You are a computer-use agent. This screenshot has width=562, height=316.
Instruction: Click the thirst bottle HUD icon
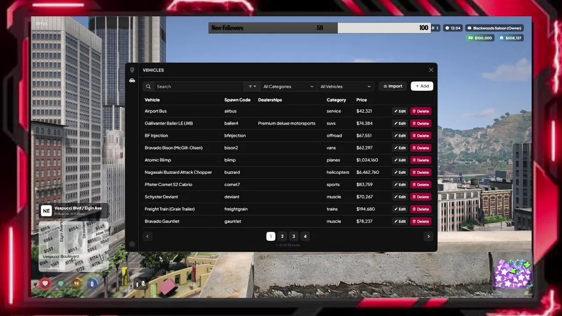point(92,284)
